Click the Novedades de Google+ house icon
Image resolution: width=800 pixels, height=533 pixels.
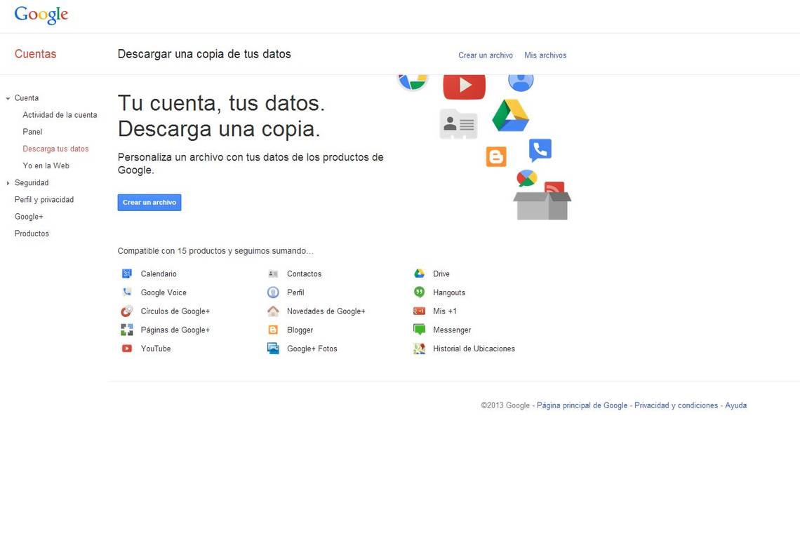273,311
